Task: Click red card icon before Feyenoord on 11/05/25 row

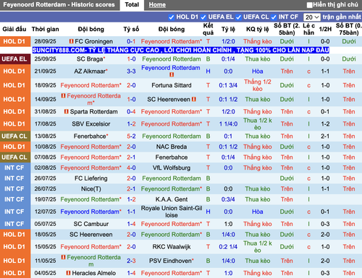Action: point(63,257)
